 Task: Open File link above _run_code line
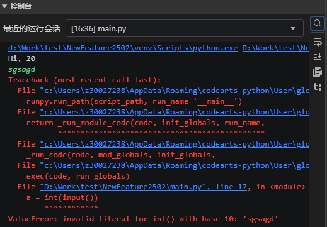[x=174, y=144]
